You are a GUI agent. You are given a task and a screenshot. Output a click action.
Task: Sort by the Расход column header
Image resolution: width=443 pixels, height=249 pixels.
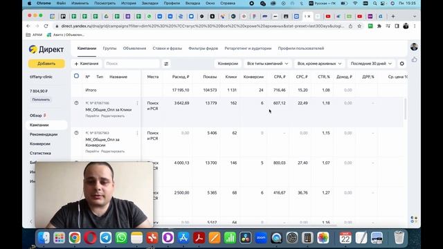coord(181,77)
